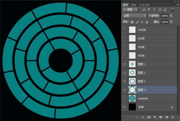Select the 图层 2 layer name
180x121 pixels.
pyautogui.click(x=142, y=73)
